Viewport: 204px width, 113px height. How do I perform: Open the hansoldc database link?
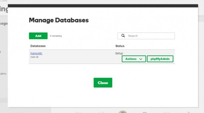click(x=36, y=53)
